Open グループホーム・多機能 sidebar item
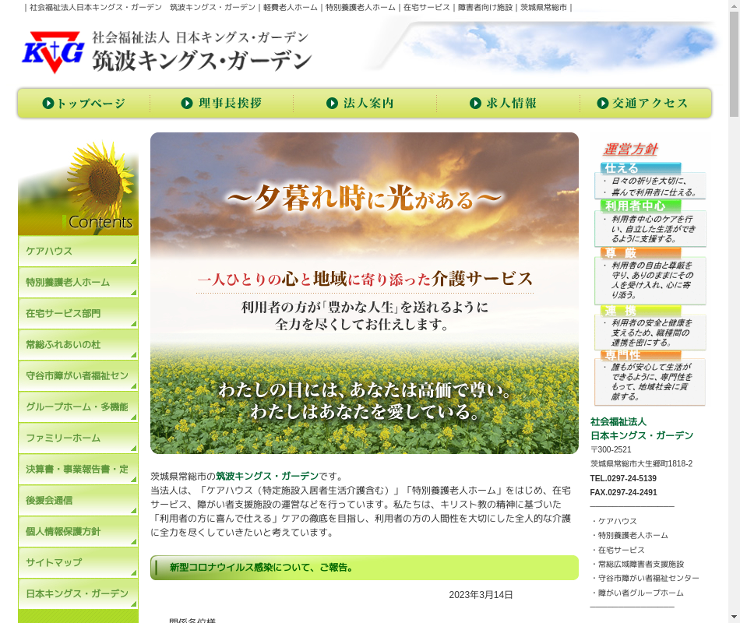 (78, 407)
